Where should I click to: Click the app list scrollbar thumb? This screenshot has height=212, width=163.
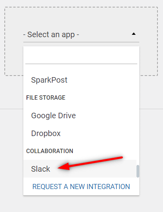(x=138, y=171)
